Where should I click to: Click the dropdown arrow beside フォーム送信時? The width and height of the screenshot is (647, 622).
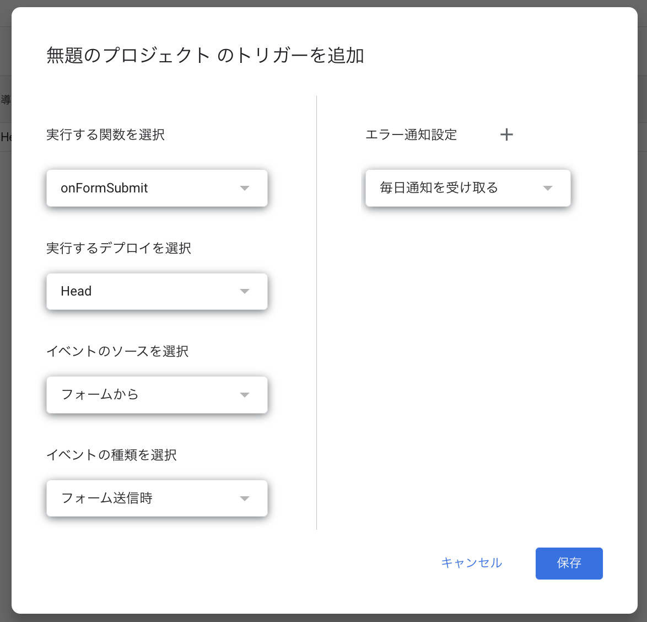[244, 498]
